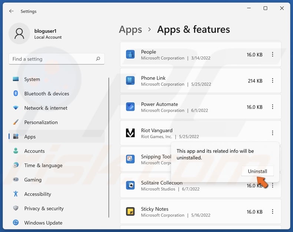The image size is (293, 232).
Task: Click 'Riot Games, Inc.' publisher text
Action: tap(157, 137)
